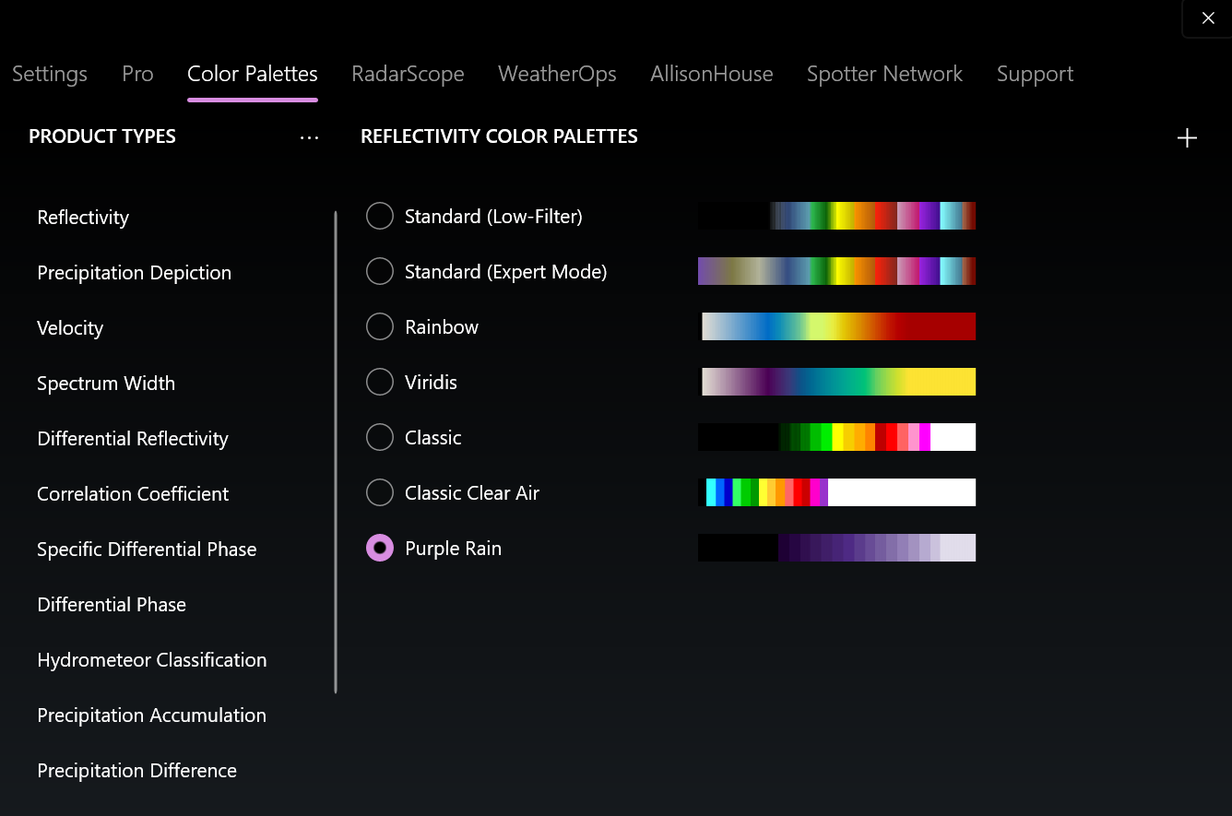Viewport: 1232px width, 816px height.
Task: Click the Purple Rain color gradient bar
Action: (x=836, y=548)
